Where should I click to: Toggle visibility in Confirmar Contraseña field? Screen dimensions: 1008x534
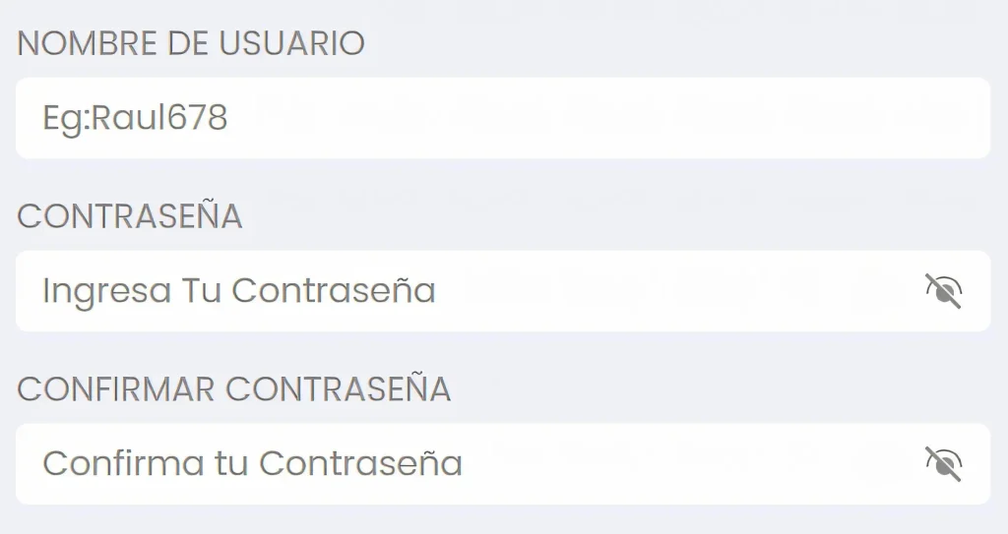943,464
